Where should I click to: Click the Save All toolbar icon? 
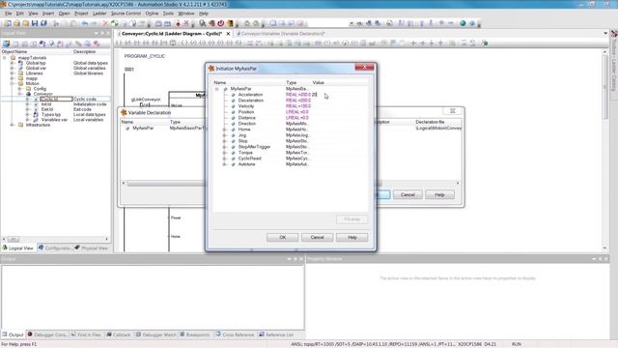pyautogui.click(x=43, y=23)
